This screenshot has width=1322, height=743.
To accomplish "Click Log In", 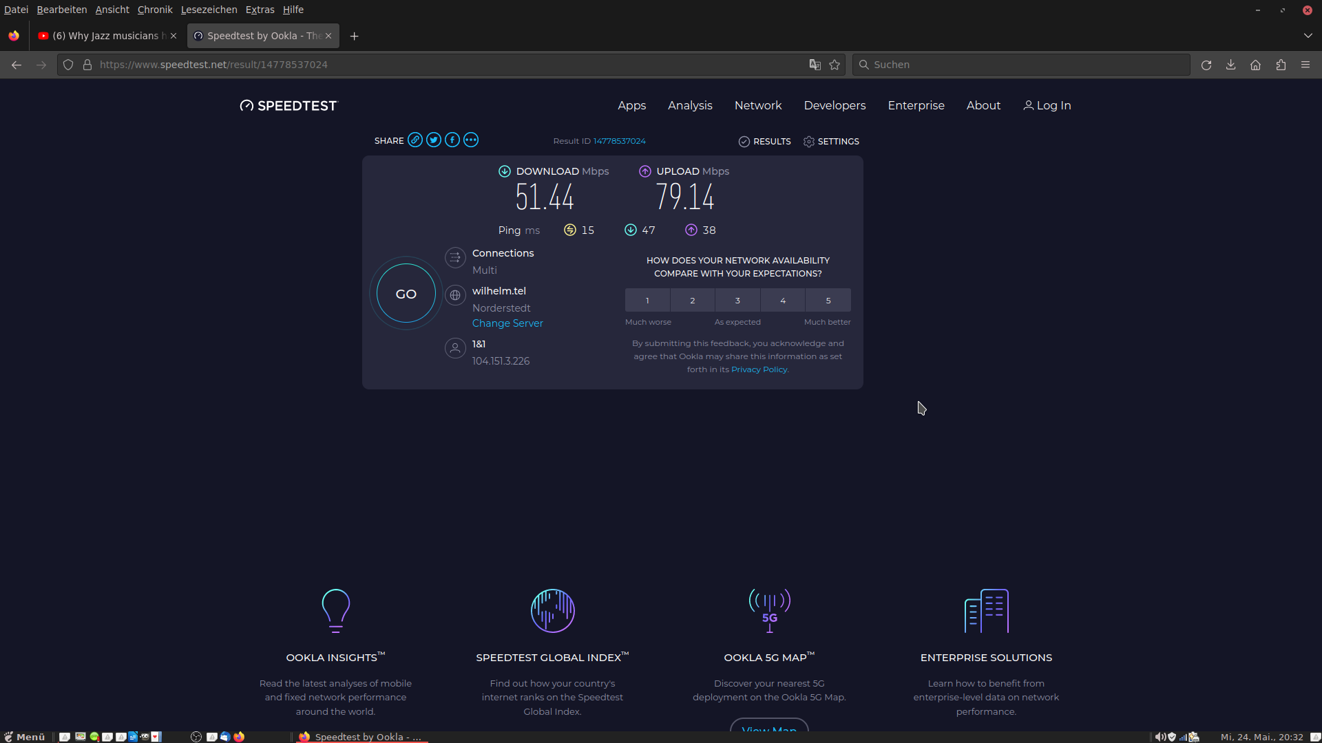I will (1047, 106).
